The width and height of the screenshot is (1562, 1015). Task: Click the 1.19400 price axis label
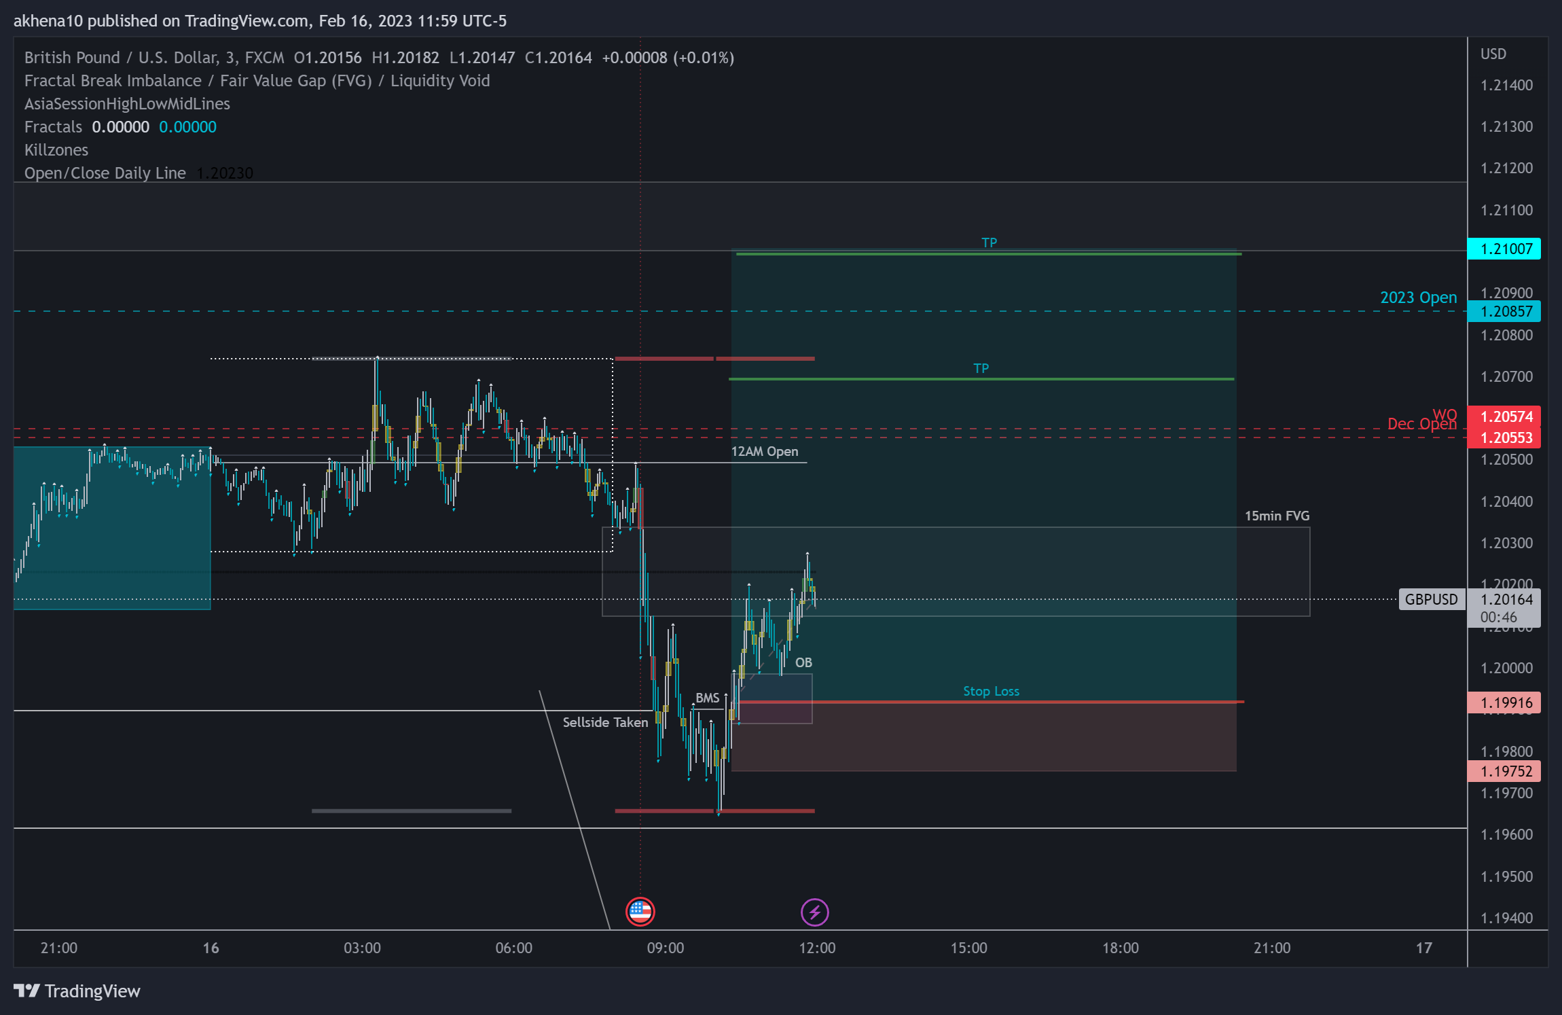(x=1506, y=918)
